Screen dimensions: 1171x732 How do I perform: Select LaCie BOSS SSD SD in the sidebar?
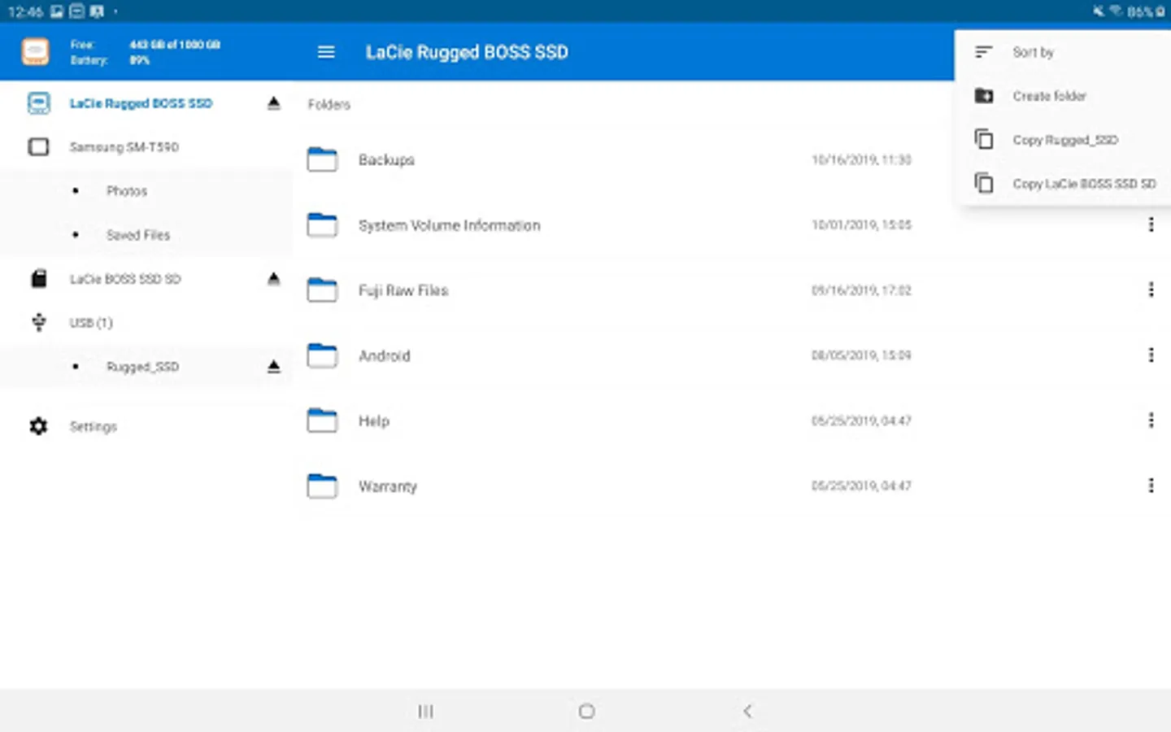pyautogui.click(x=125, y=279)
